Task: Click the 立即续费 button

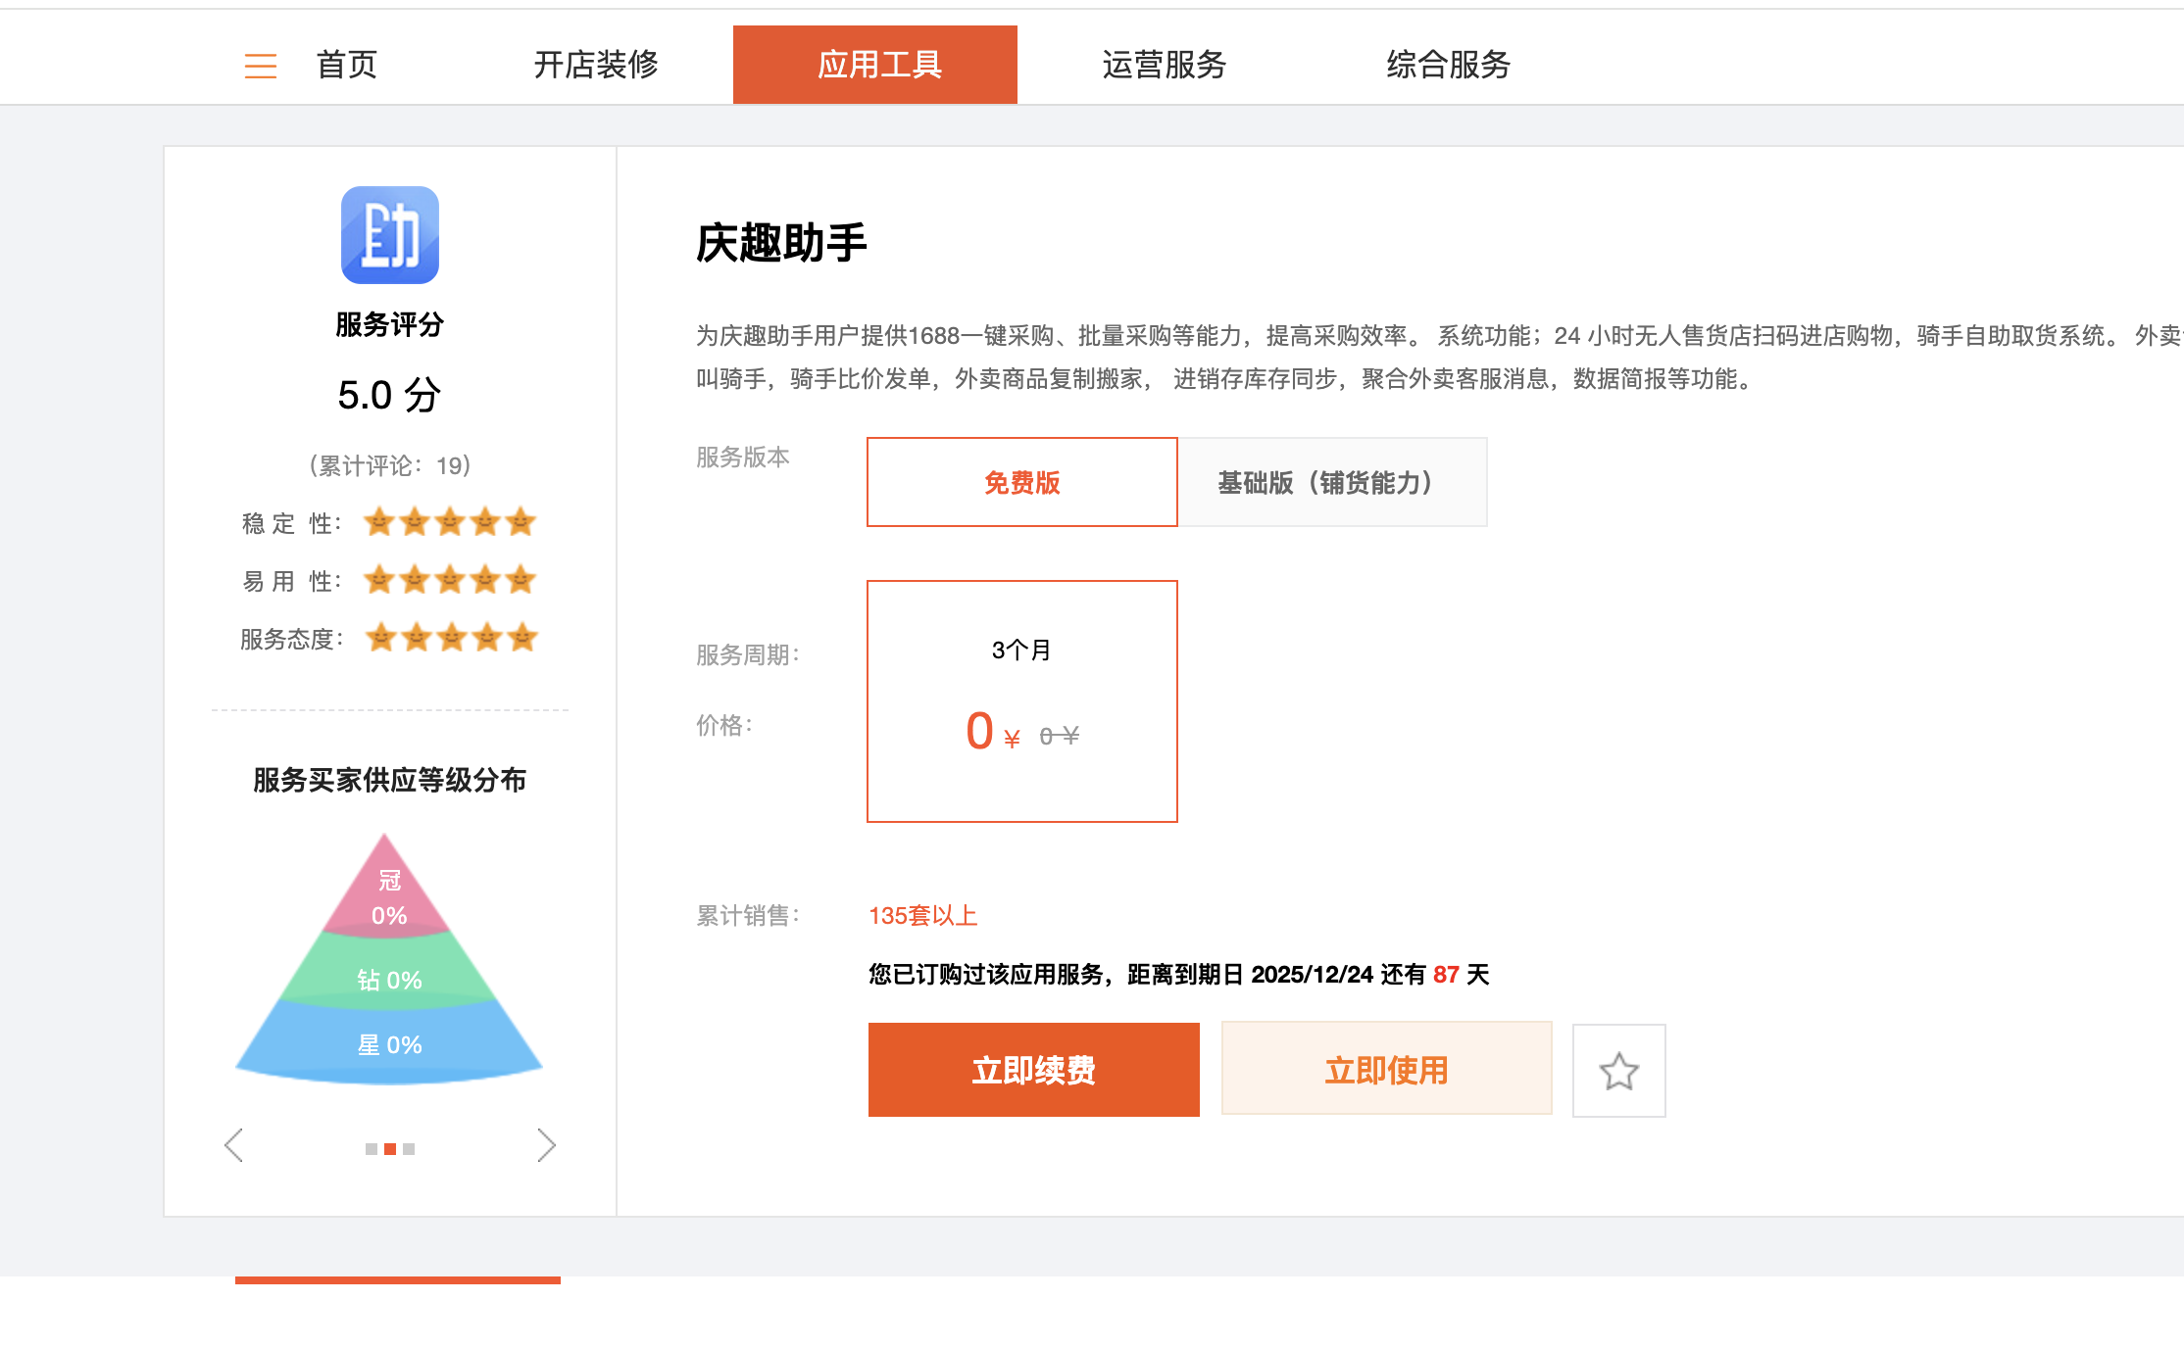Action: [1033, 1070]
